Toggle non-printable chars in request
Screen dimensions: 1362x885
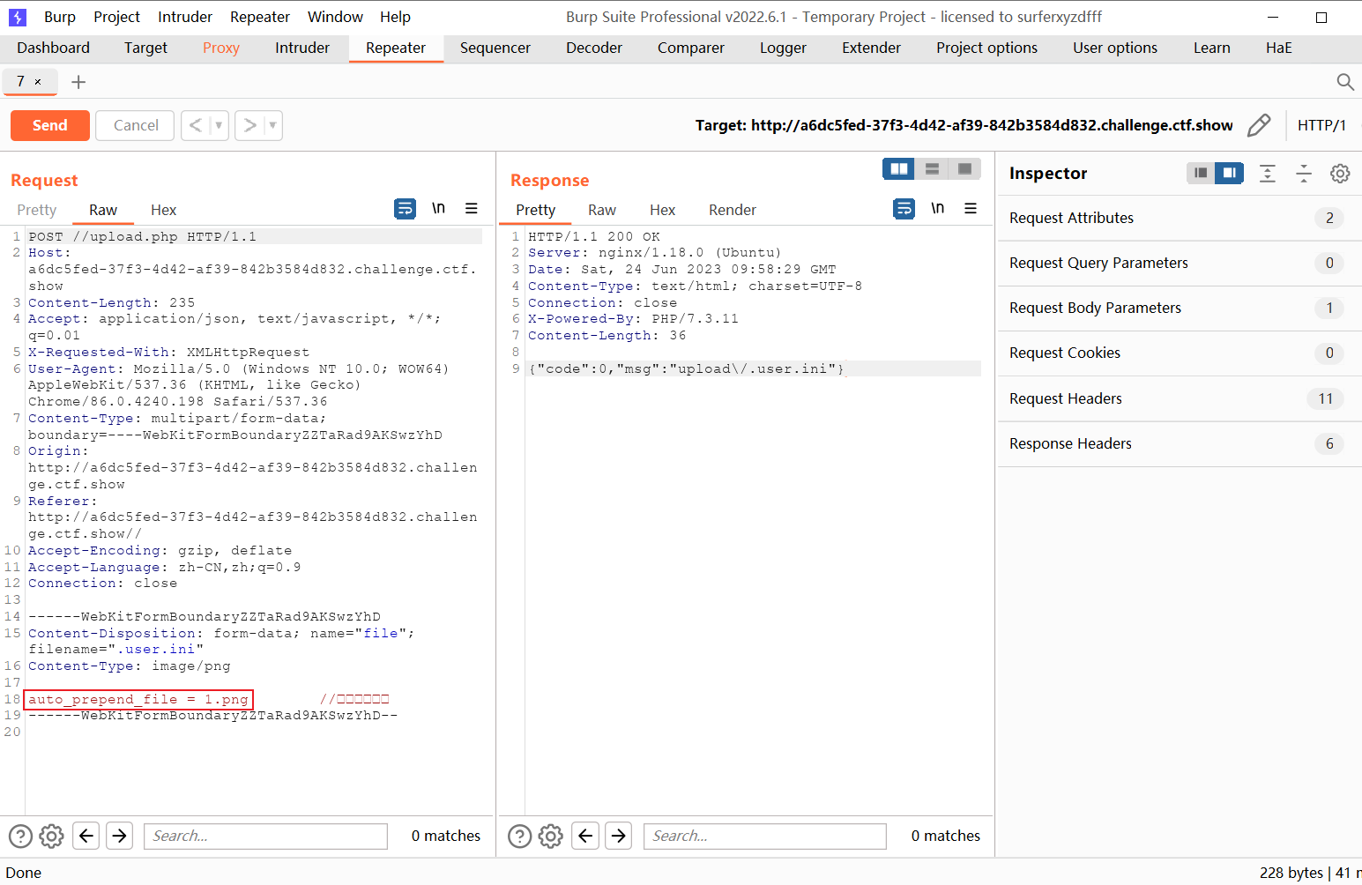click(438, 208)
